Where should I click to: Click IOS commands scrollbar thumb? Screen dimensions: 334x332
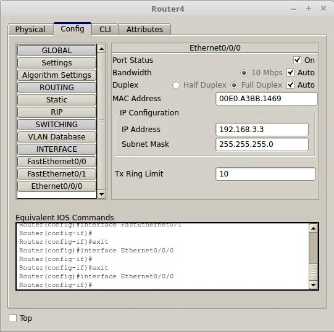pyautogui.click(x=313, y=272)
